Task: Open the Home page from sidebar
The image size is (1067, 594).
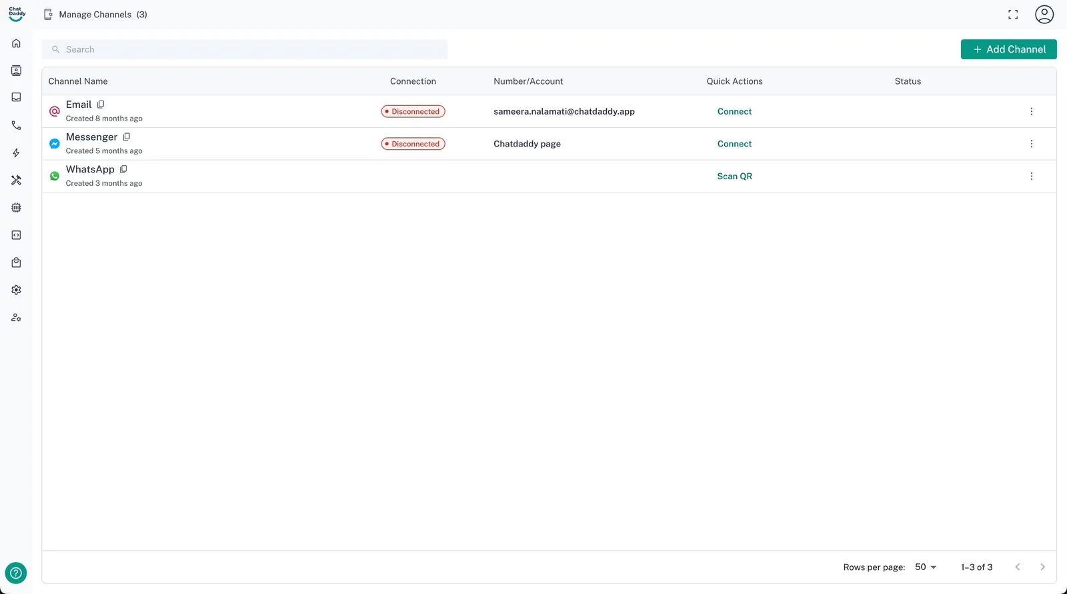Action: coord(16,43)
